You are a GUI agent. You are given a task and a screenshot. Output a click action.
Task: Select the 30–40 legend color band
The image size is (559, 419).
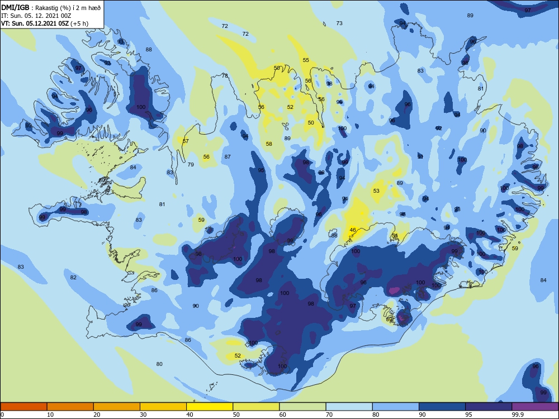coord(163,407)
